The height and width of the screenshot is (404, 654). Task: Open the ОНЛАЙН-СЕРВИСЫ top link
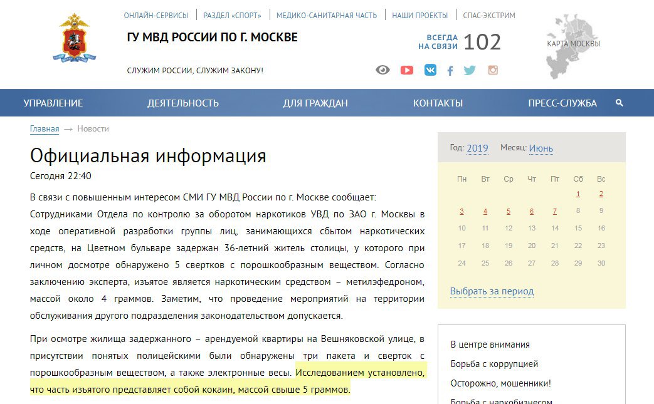coord(156,16)
